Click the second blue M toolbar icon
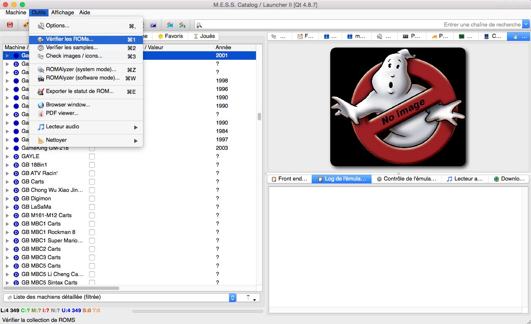This screenshot has width=531, height=324. [182, 25]
